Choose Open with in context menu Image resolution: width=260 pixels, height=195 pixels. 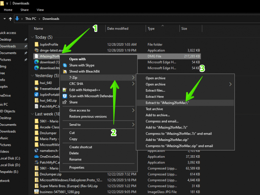pos(98,59)
